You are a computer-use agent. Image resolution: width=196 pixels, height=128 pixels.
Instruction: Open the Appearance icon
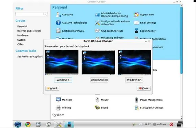pyautogui.click(x=137, y=14)
